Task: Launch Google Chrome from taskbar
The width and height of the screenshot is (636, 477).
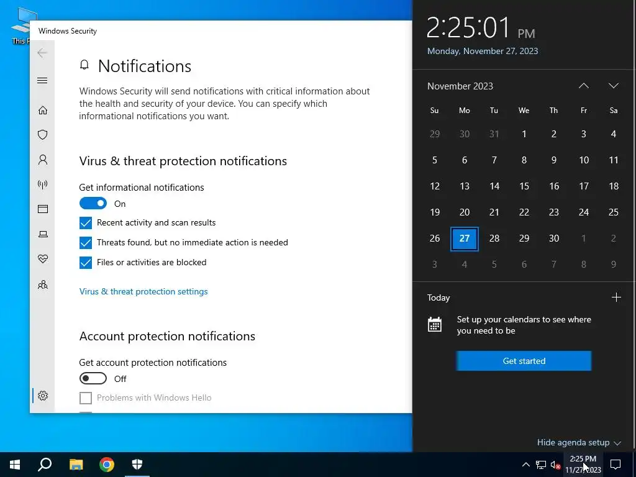Action: pyautogui.click(x=107, y=465)
